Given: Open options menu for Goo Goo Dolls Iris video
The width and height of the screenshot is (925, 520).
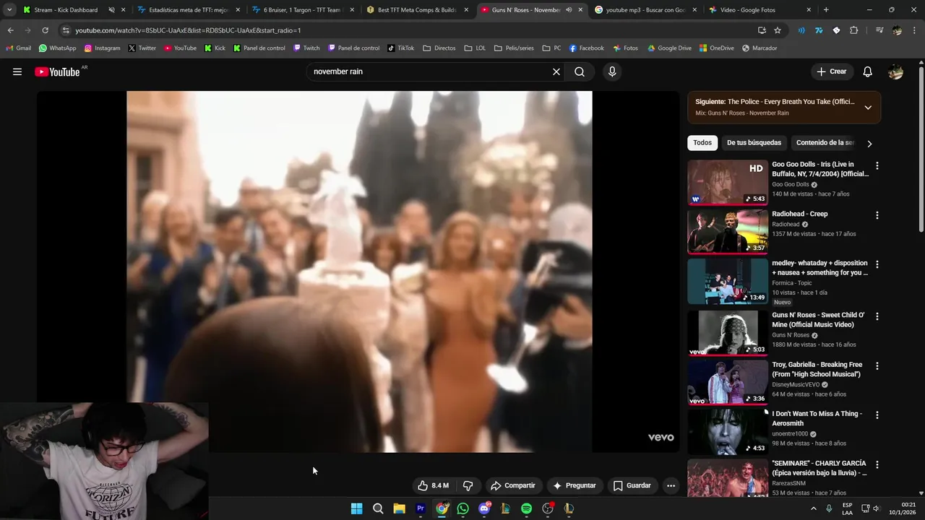Looking at the screenshot, I should point(877,165).
